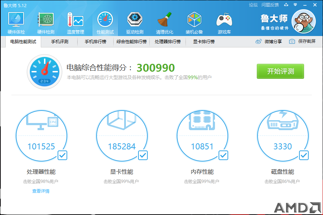Switch to 手机排行榜 tab
The width and height of the screenshot is (323, 215).
click(x=96, y=42)
